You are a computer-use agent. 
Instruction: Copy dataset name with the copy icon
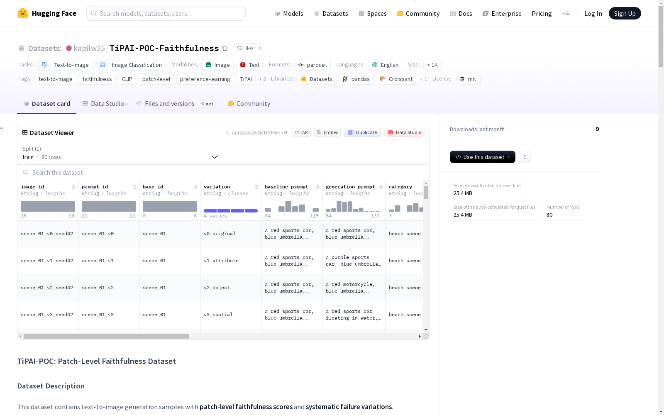tap(225, 48)
